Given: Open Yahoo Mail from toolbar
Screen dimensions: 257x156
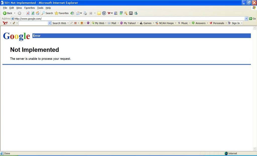Looking at the screenshot, I should [x=112, y=23].
